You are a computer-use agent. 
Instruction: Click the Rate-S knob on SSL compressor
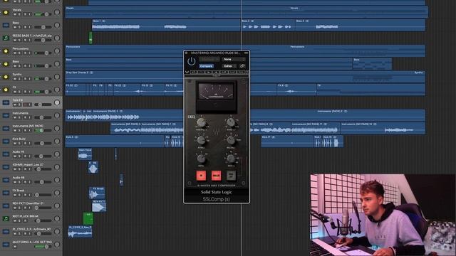click(231, 159)
